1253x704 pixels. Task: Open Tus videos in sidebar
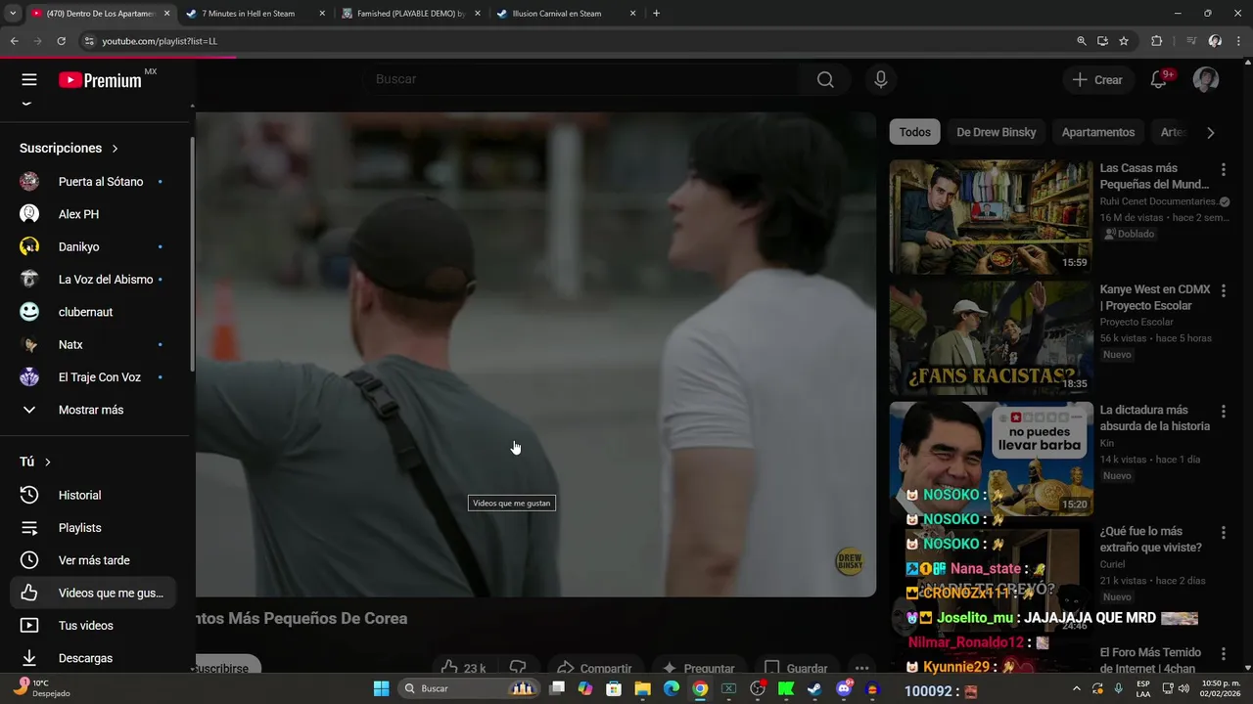click(x=94, y=626)
